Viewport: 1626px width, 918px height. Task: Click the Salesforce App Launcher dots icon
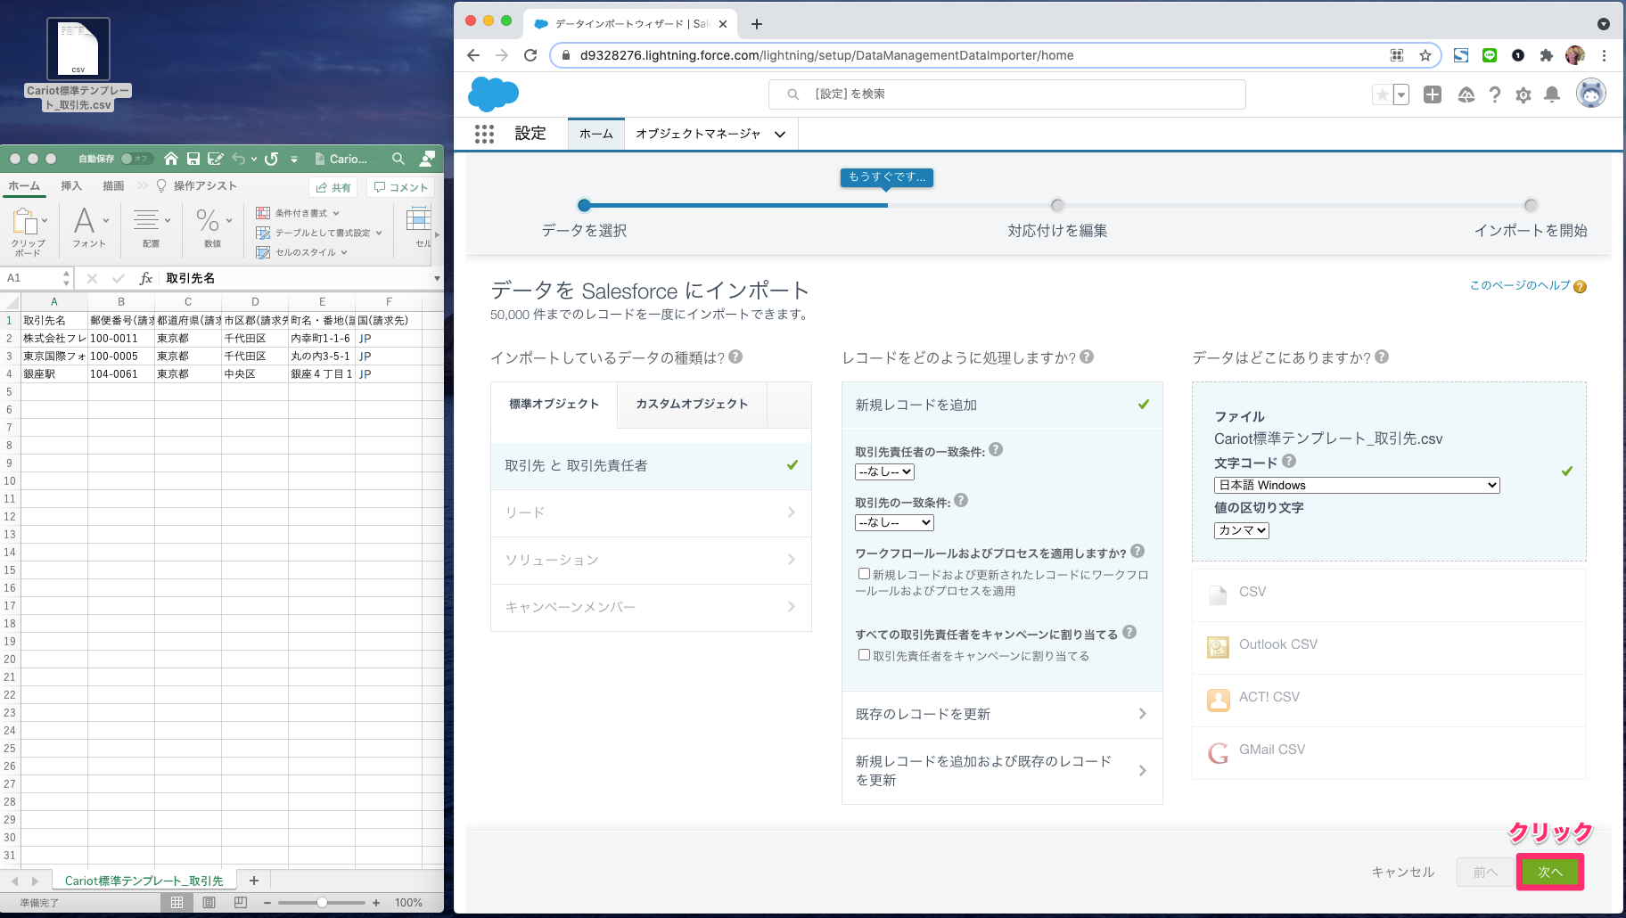tap(484, 134)
